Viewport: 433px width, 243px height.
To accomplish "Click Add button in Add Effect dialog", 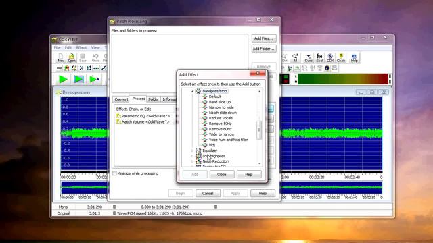I will pyautogui.click(x=195, y=174).
